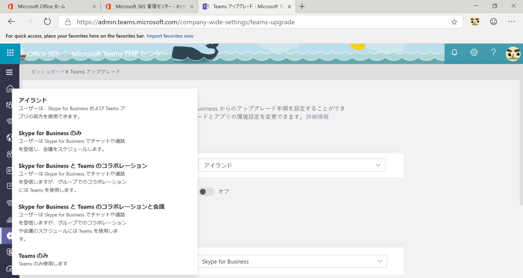Viewport: 523px width, 278px height.
Task: Close the Teams アップグレード tab
Action: tap(289, 7)
